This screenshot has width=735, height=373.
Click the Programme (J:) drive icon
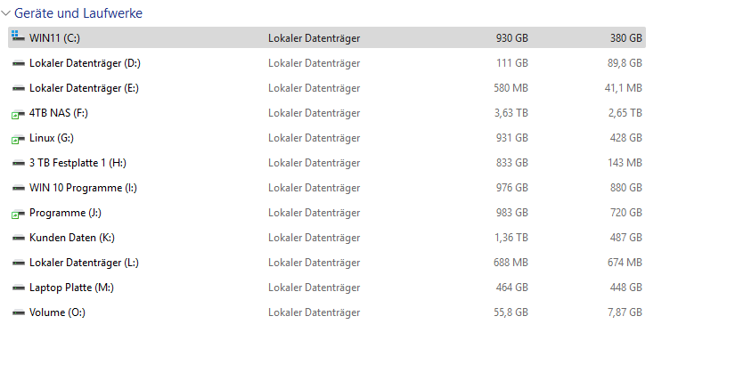click(18, 214)
